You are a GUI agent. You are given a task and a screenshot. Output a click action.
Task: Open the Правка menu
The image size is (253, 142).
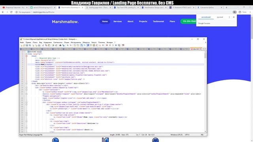(x=28, y=42)
